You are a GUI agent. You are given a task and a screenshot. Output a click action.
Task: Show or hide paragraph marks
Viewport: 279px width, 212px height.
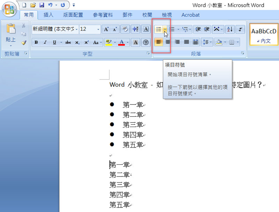240,29
